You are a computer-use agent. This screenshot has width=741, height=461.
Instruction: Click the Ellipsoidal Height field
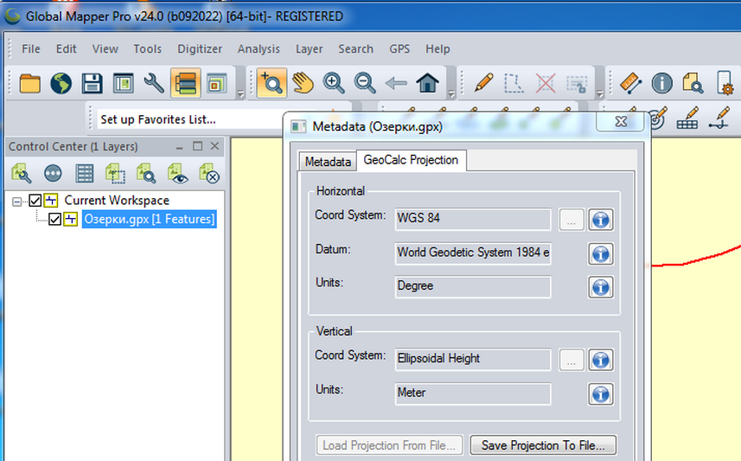click(x=473, y=359)
